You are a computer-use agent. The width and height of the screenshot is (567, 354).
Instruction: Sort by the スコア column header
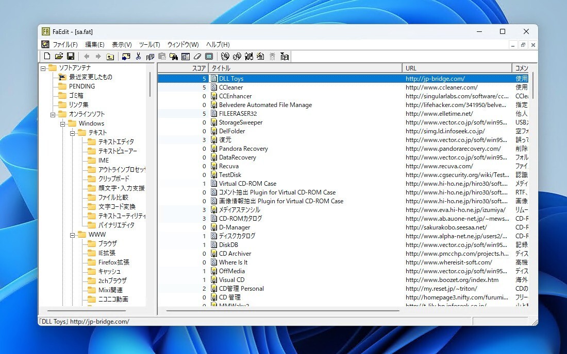(183, 68)
